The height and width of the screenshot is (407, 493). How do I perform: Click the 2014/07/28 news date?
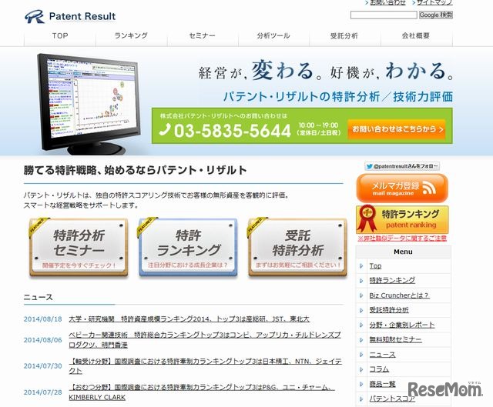(x=43, y=392)
